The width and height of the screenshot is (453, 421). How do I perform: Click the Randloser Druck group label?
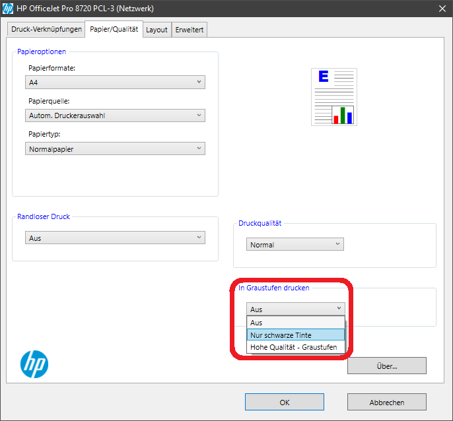tap(44, 216)
